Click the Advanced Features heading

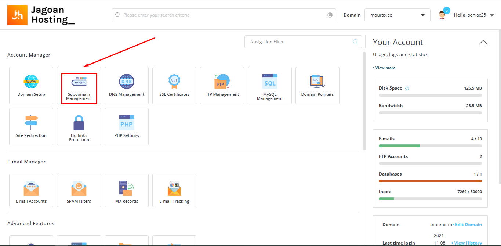click(x=31, y=224)
